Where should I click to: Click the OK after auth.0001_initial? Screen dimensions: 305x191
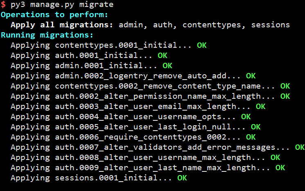(x=162, y=56)
